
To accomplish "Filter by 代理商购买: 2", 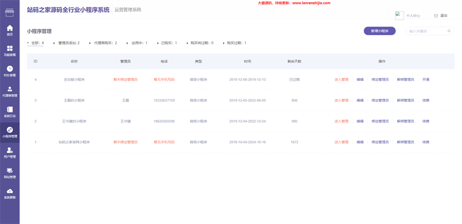I will 106,43.
